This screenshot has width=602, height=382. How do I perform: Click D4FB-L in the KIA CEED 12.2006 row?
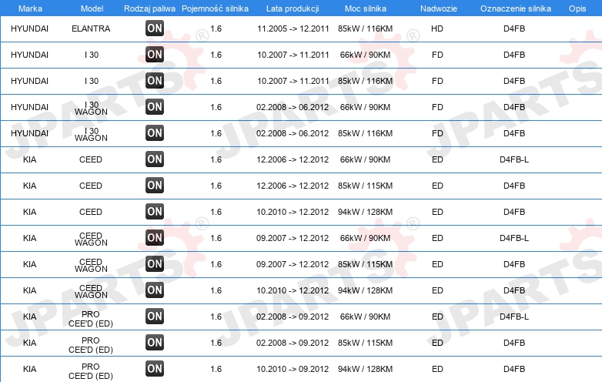pyautogui.click(x=514, y=159)
